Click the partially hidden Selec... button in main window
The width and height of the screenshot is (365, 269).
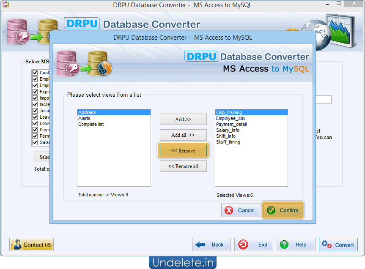(42, 157)
